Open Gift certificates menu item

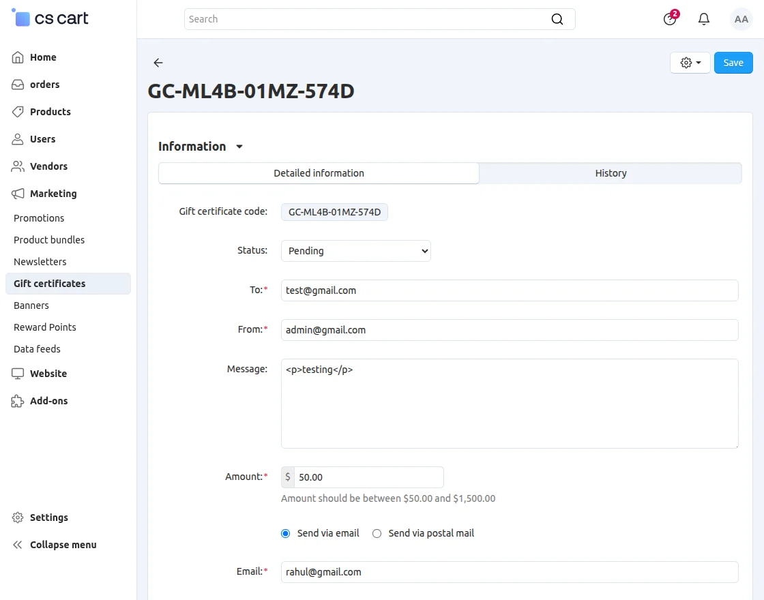click(68, 284)
